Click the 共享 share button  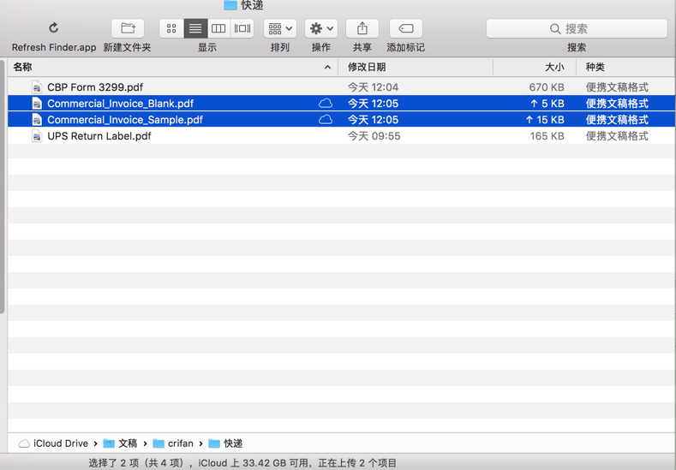tap(362, 28)
